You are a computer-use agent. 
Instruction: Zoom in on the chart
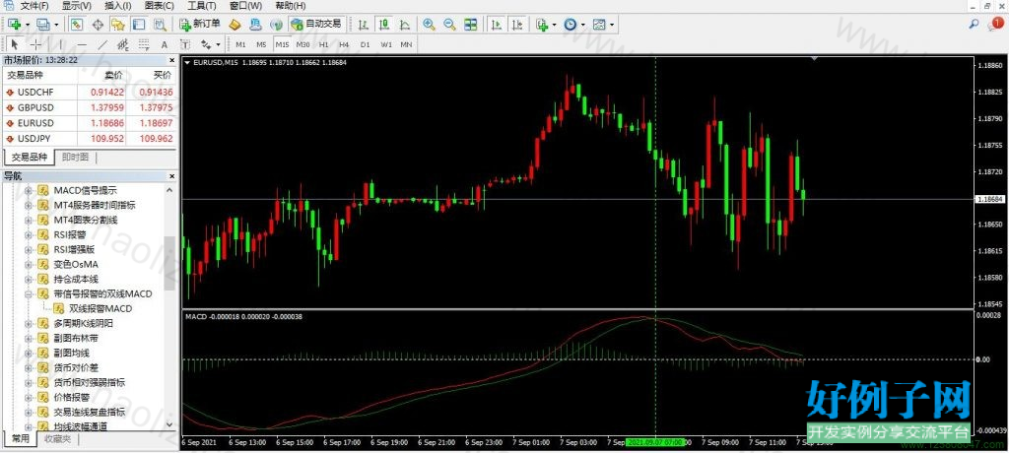point(429,25)
